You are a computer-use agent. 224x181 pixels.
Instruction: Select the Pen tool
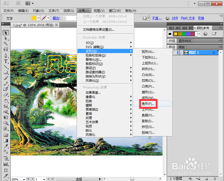[6, 56]
